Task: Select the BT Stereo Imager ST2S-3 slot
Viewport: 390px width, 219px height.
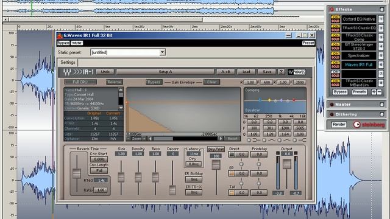Action: [359, 46]
